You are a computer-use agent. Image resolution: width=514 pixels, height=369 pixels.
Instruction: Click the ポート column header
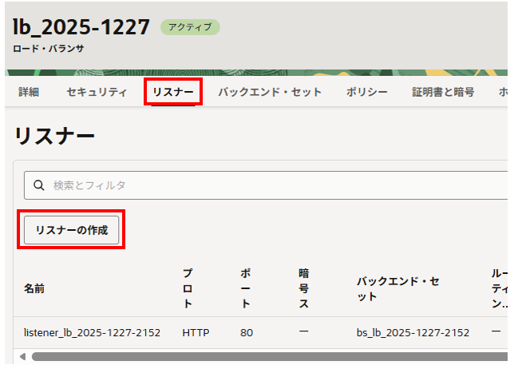pos(245,288)
